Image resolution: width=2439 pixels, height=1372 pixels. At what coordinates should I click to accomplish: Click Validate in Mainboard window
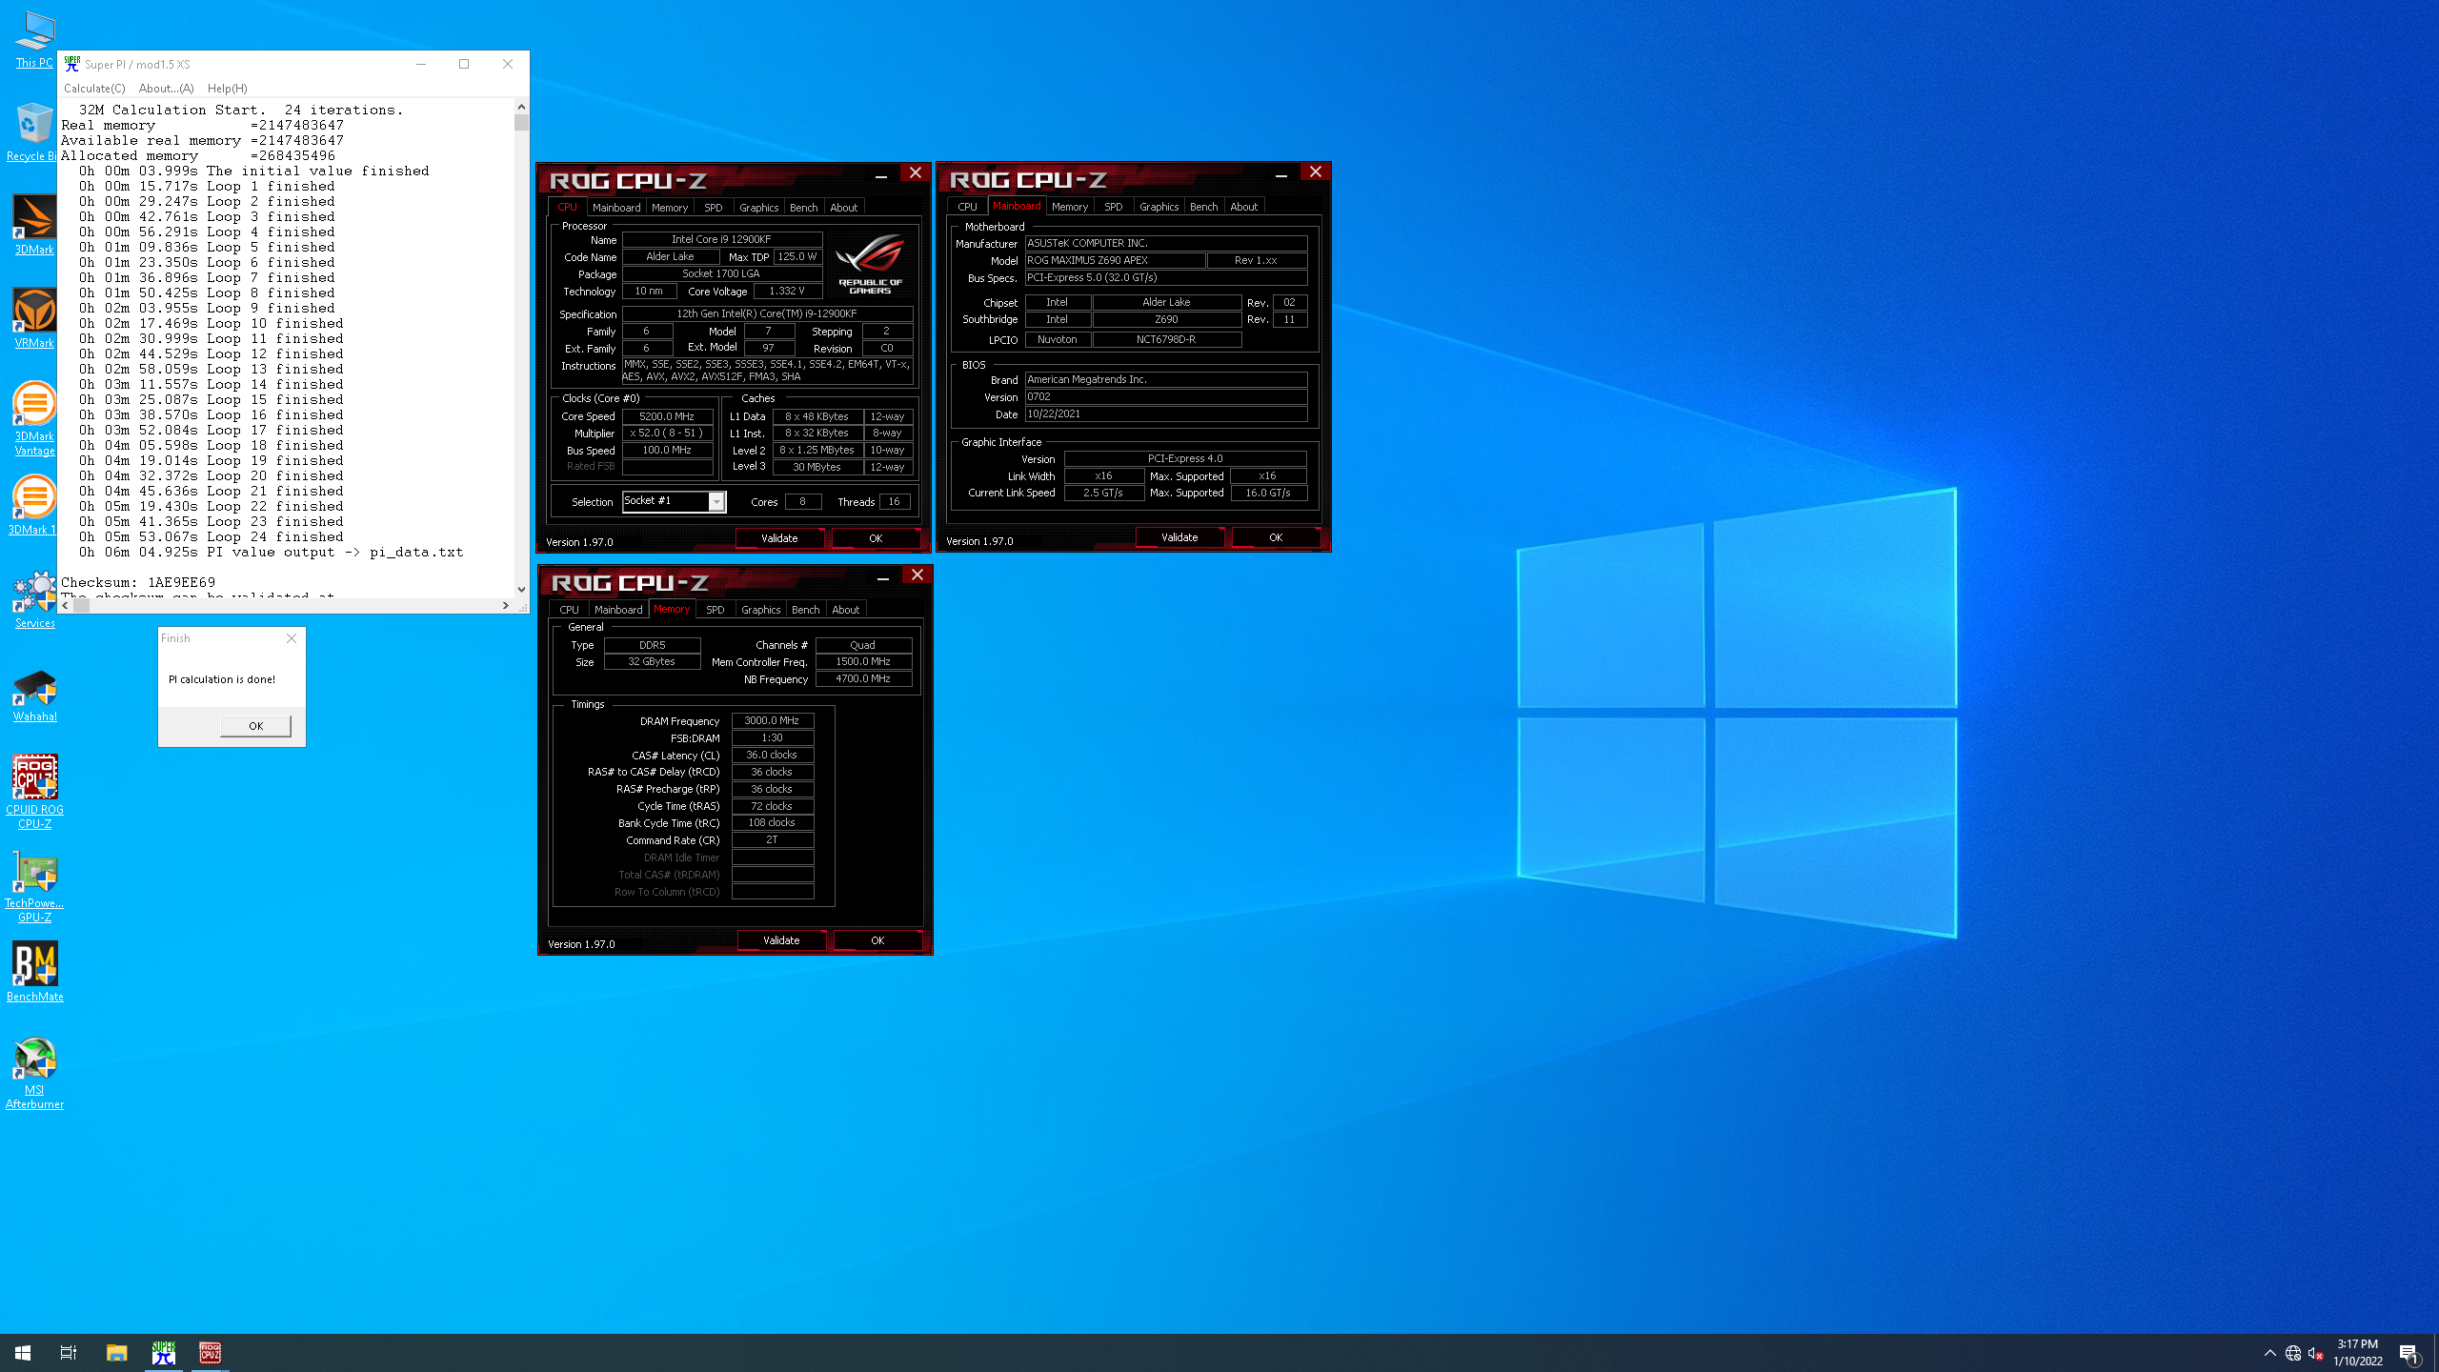pos(1180,537)
